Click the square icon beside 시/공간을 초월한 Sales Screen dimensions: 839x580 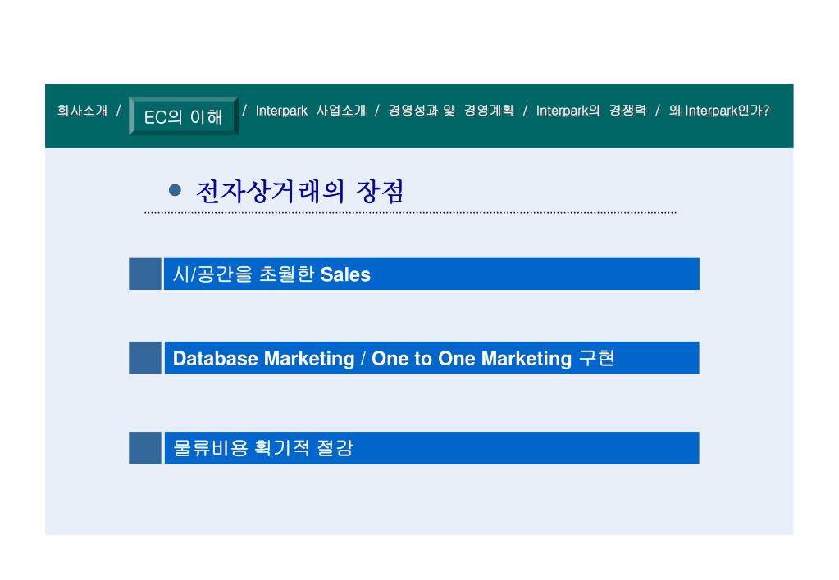tap(145, 274)
